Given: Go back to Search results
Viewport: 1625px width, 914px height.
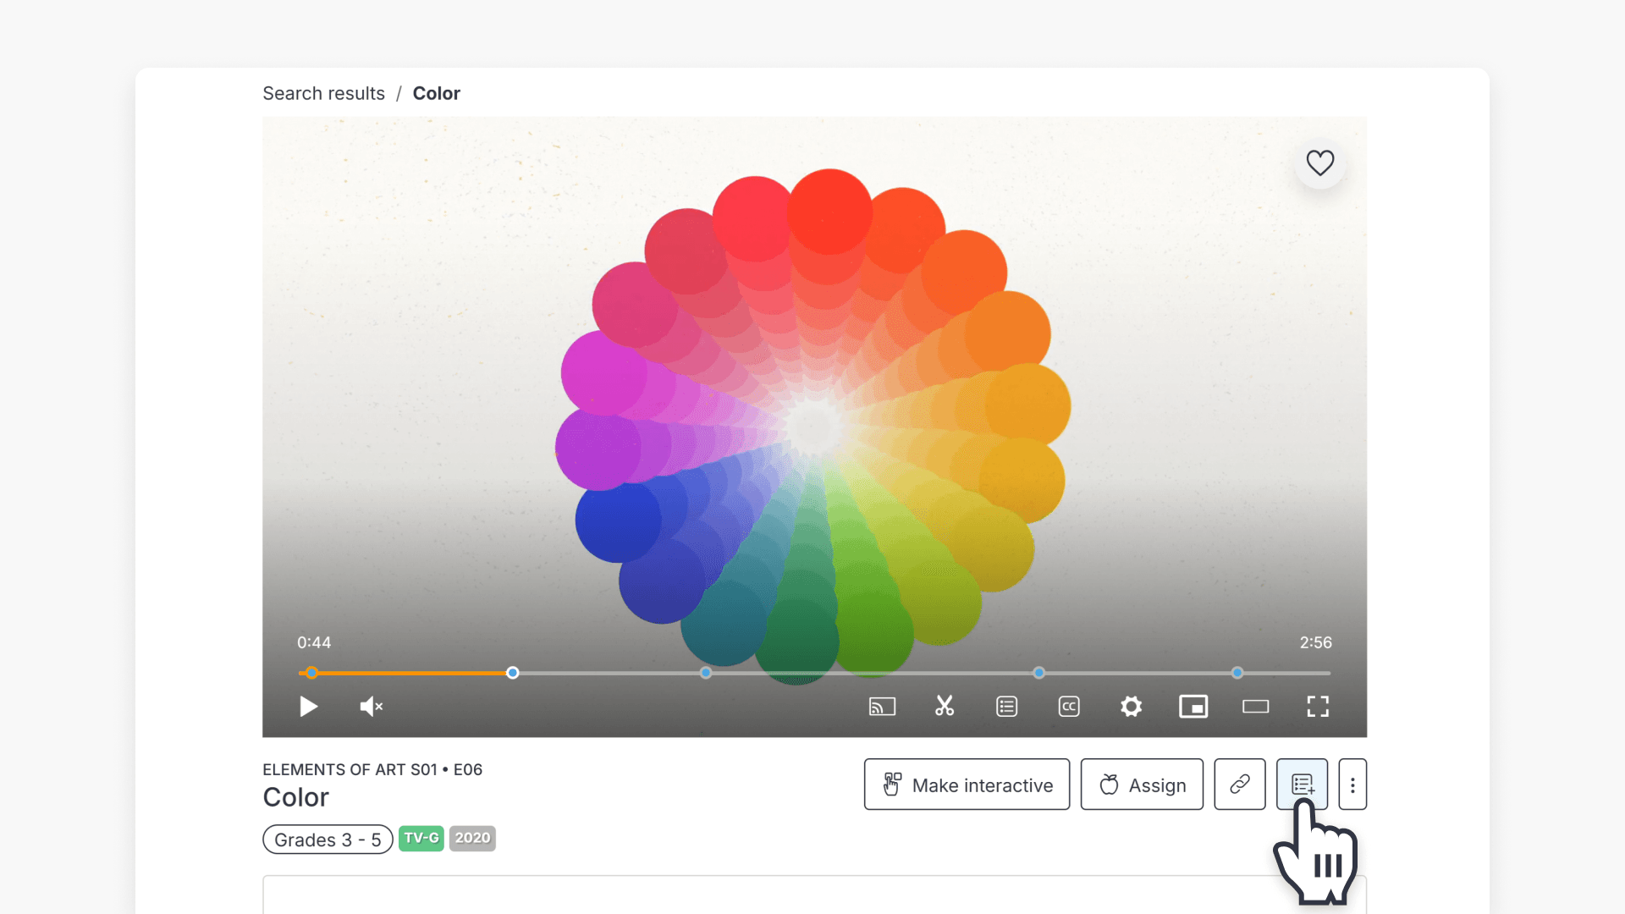Looking at the screenshot, I should [x=323, y=93].
